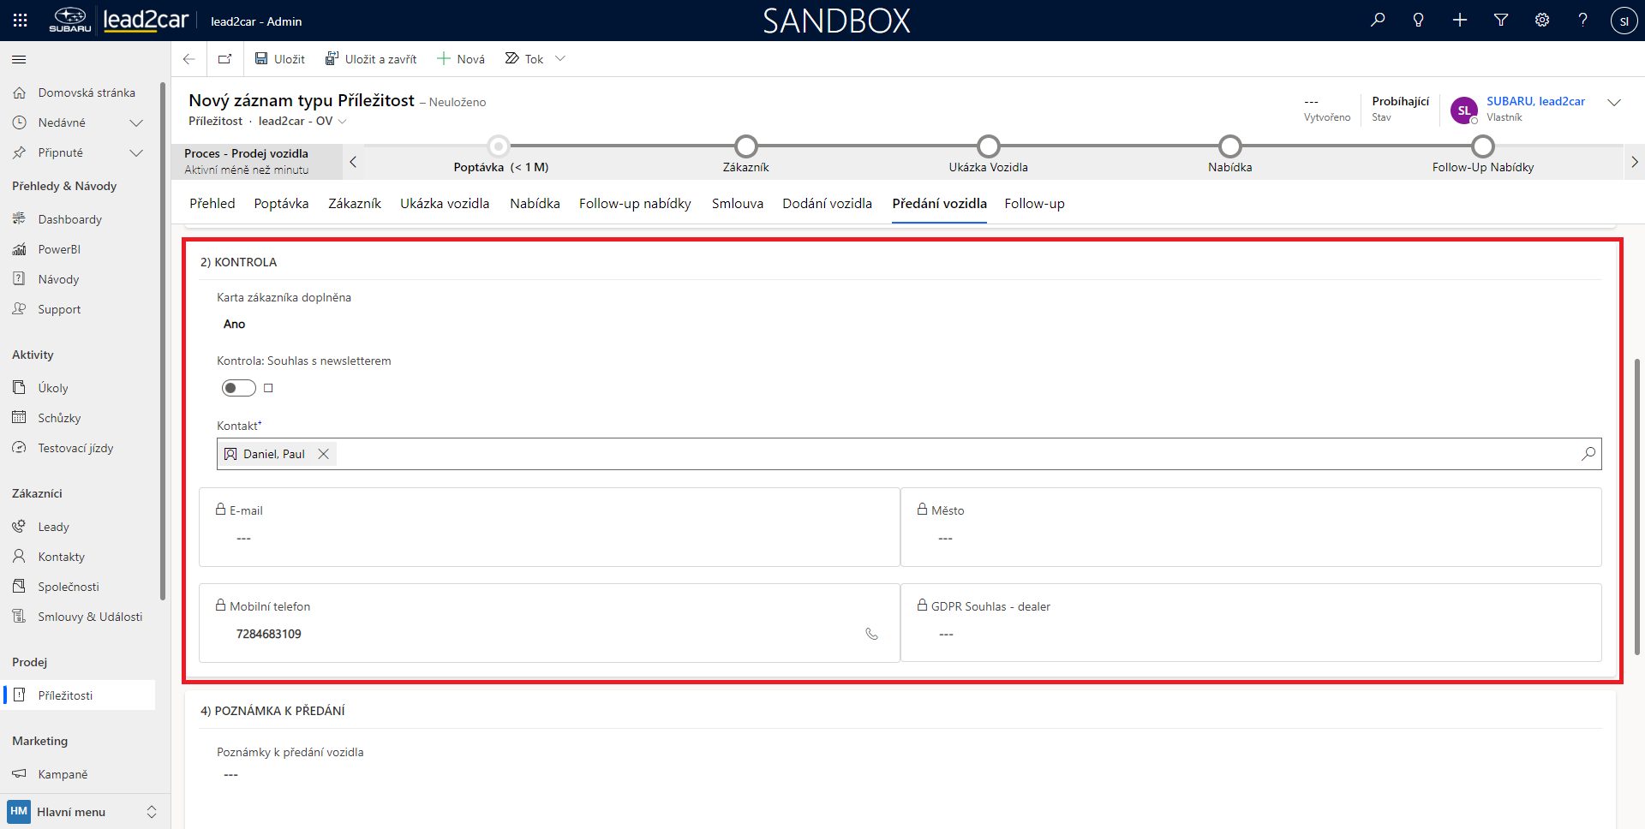1645x829 pixels.
Task: Click the Uložit a zavřít button
Action: pos(371,59)
